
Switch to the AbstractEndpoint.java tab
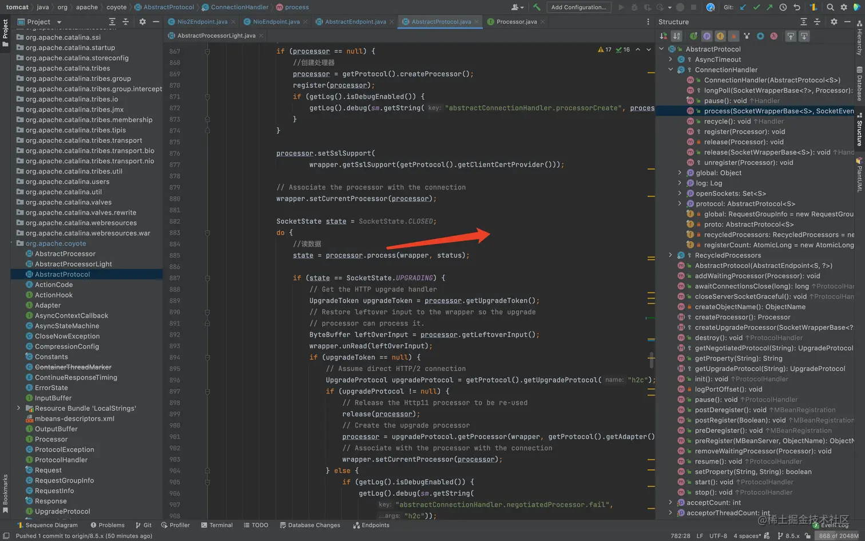click(x=355, y=22)
